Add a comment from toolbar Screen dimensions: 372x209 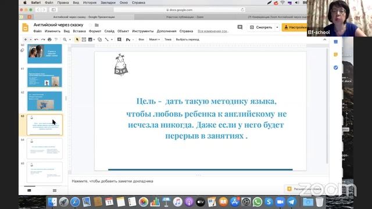[119, 39]
